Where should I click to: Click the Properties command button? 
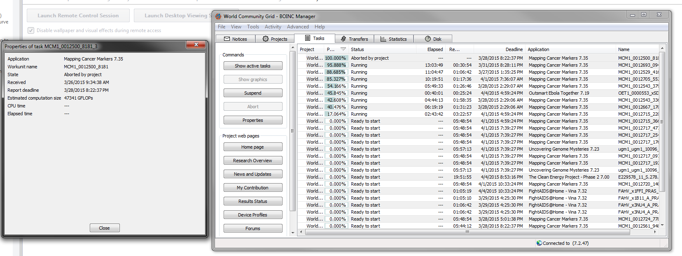coord(253,120)
